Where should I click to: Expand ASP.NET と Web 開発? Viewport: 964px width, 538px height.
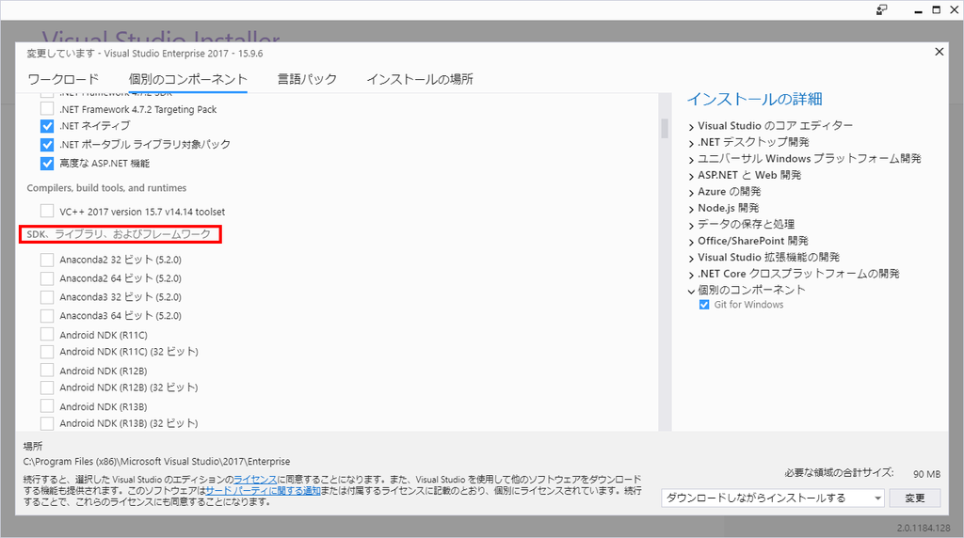point(692,177)
